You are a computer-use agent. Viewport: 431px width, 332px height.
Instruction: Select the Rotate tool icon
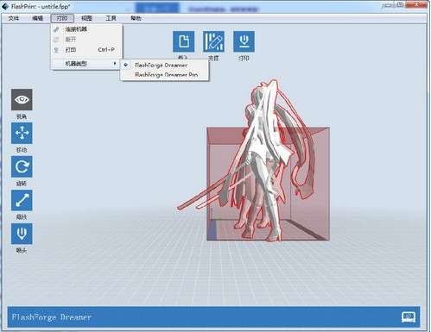(22, 166)
